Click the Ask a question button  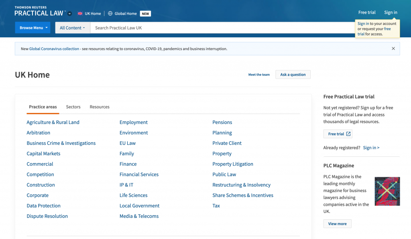click(293, 75)
